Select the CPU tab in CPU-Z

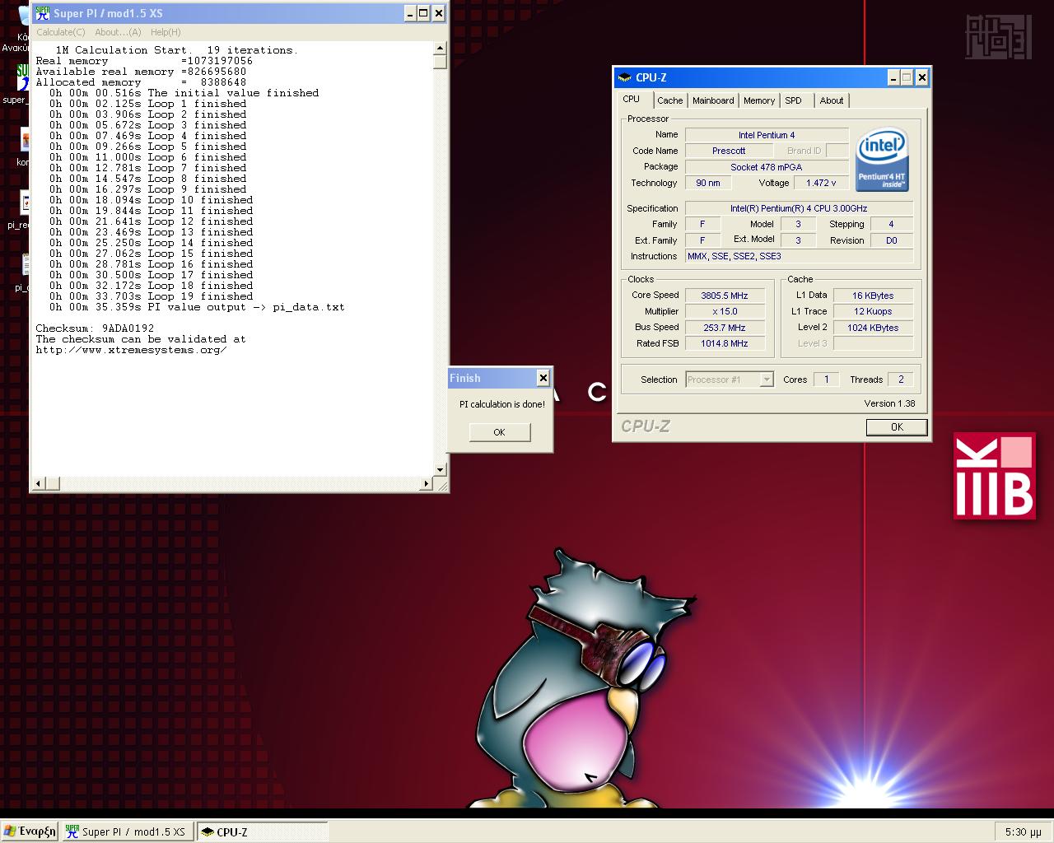pos(632,100)
